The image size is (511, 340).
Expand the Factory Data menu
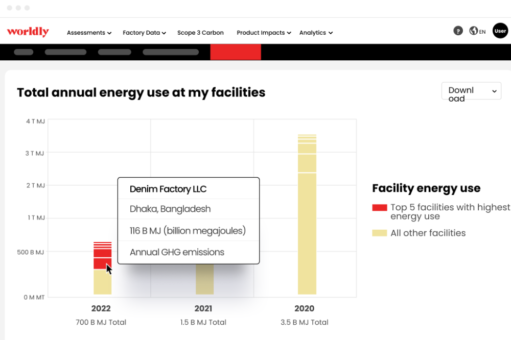[144, 32]
